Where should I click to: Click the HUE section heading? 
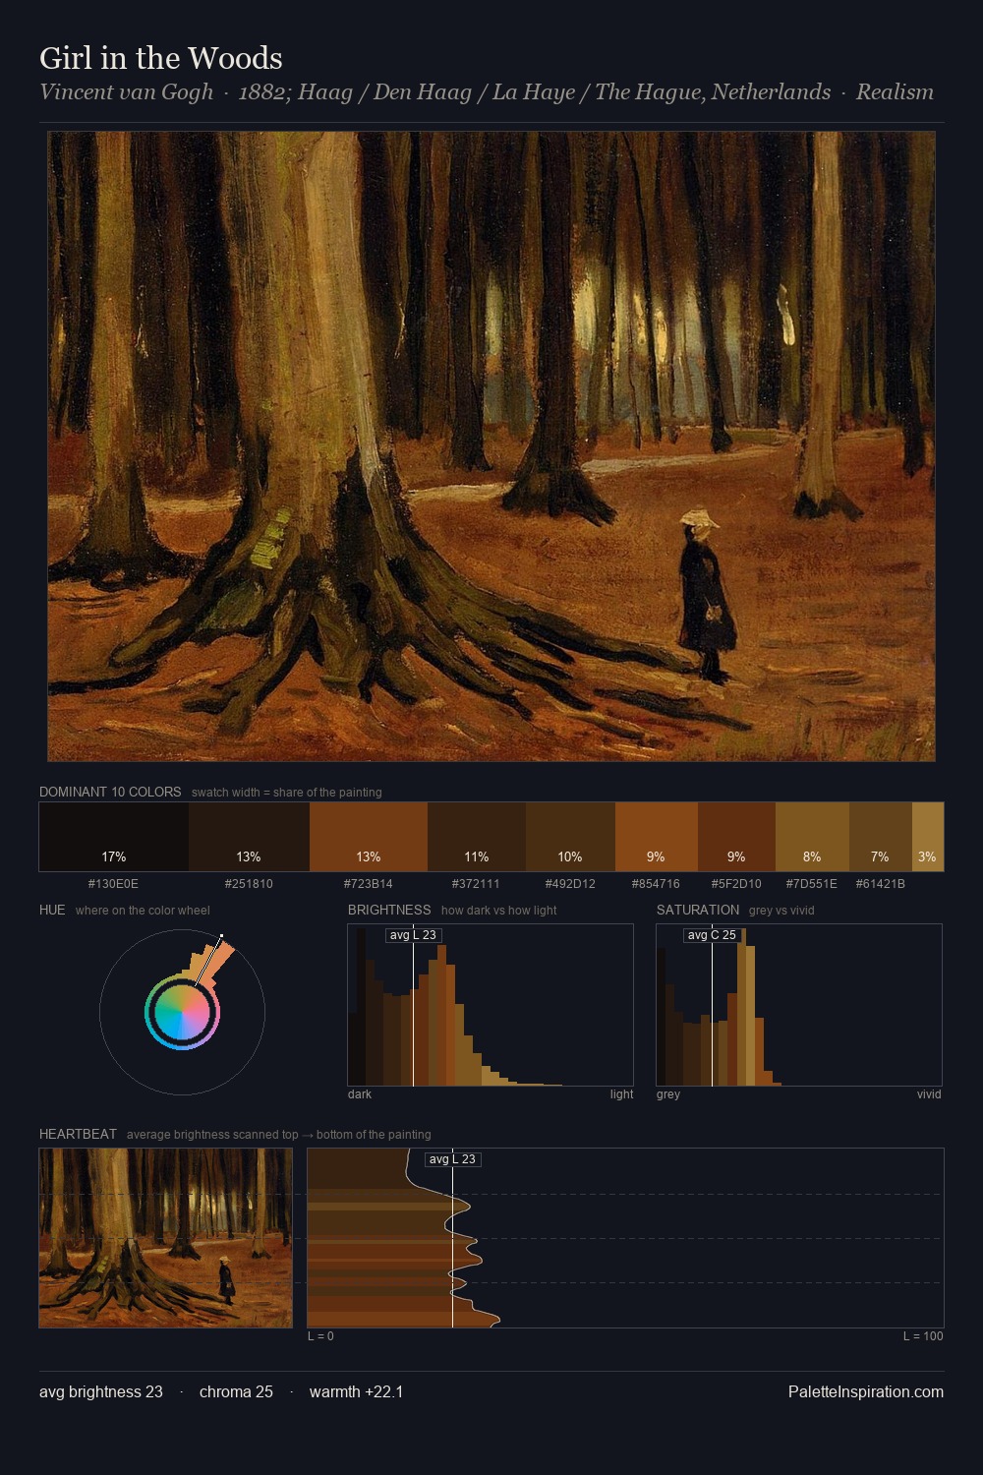[x=52, y=910]
